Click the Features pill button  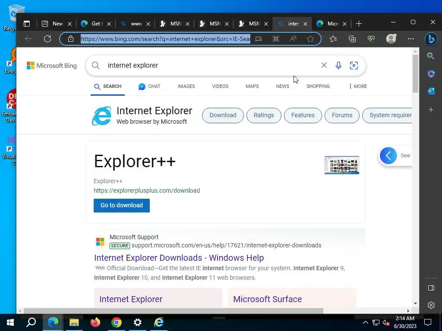point(303,116)
